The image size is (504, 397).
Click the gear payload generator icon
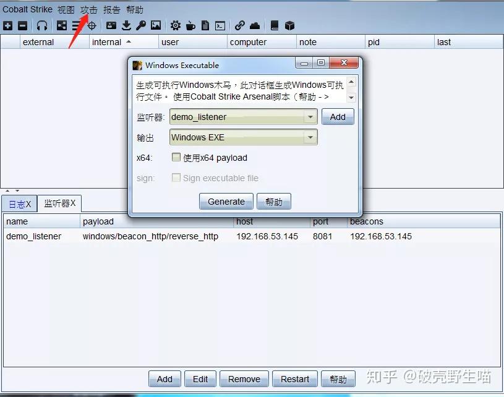pos(175,25)
